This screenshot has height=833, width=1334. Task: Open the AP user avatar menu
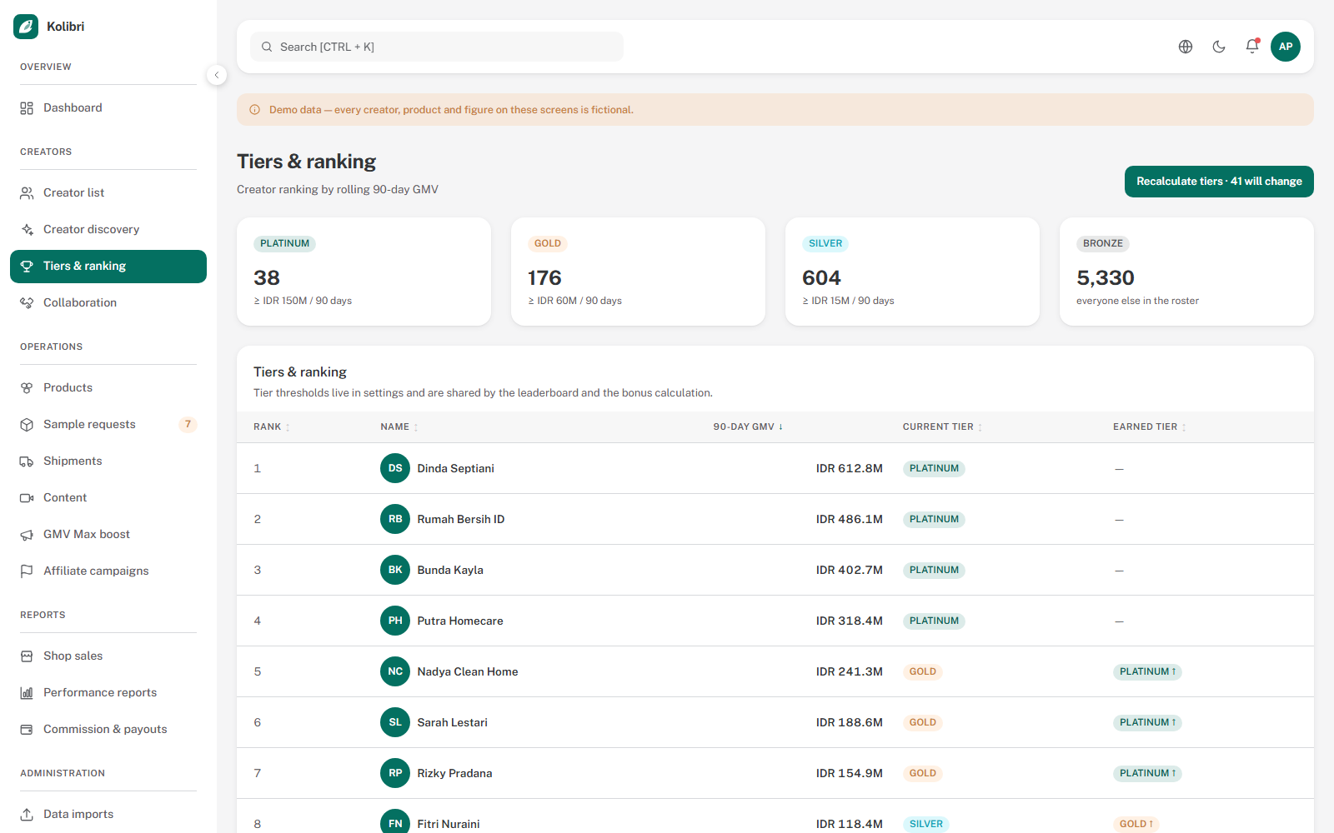pyautogui.click(x=1286, y=47)
